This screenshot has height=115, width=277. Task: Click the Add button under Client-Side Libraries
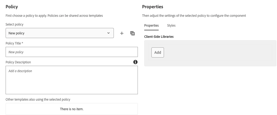(158, 52)
